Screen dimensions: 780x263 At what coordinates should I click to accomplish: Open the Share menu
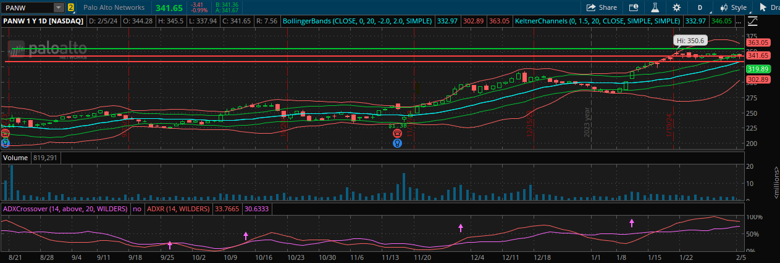(x=602, y=7)
